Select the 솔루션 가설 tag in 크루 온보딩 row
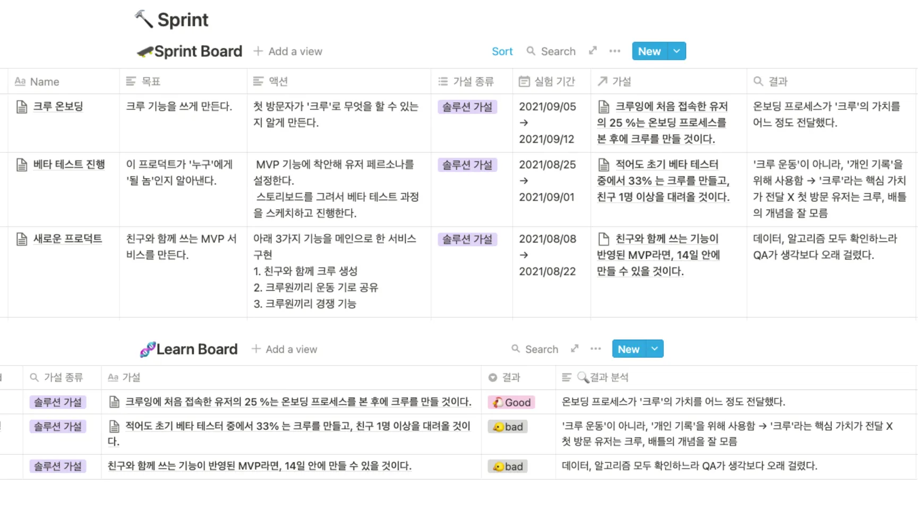The width and height of the screenshot is (924, 520). 467,107
